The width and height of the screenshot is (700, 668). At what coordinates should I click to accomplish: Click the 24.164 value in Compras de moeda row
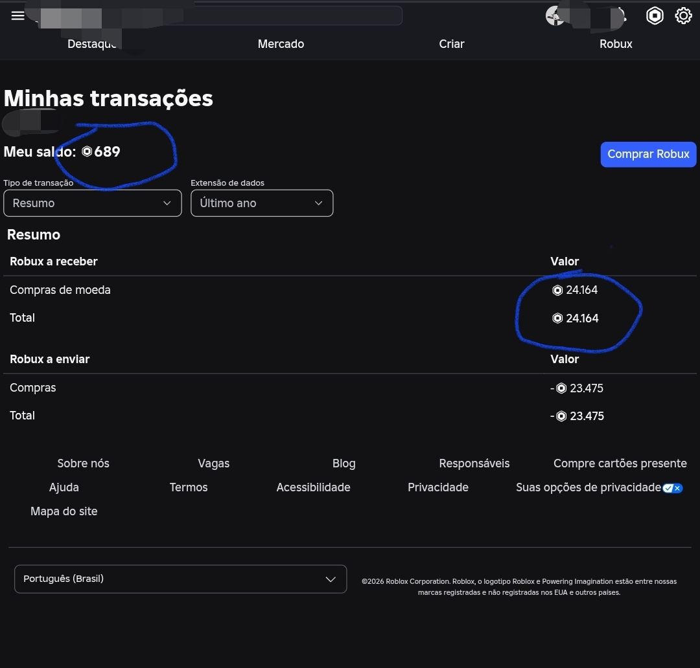575,290
